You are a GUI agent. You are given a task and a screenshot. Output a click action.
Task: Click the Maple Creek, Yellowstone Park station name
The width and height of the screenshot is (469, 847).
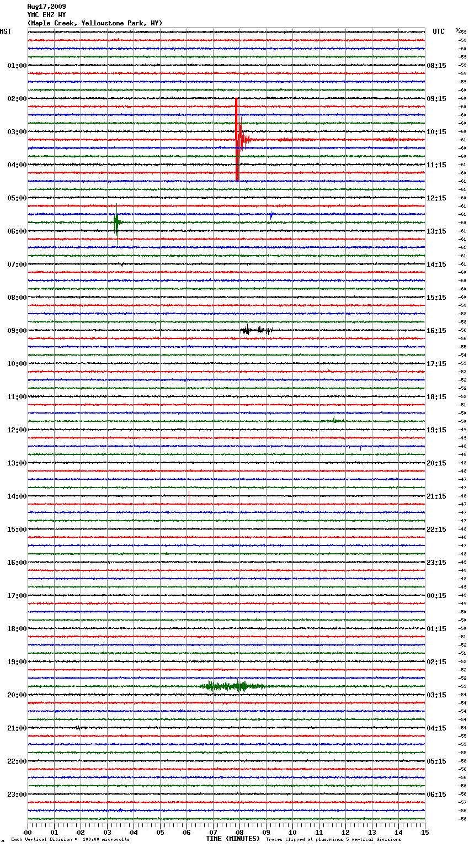point(95,23)
